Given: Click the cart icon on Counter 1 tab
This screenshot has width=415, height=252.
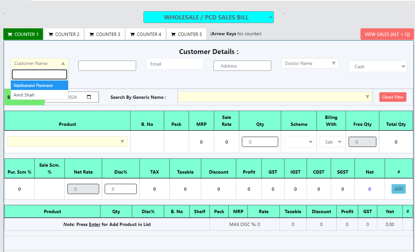Looking at the screenshot, I should tap(10, 34).
